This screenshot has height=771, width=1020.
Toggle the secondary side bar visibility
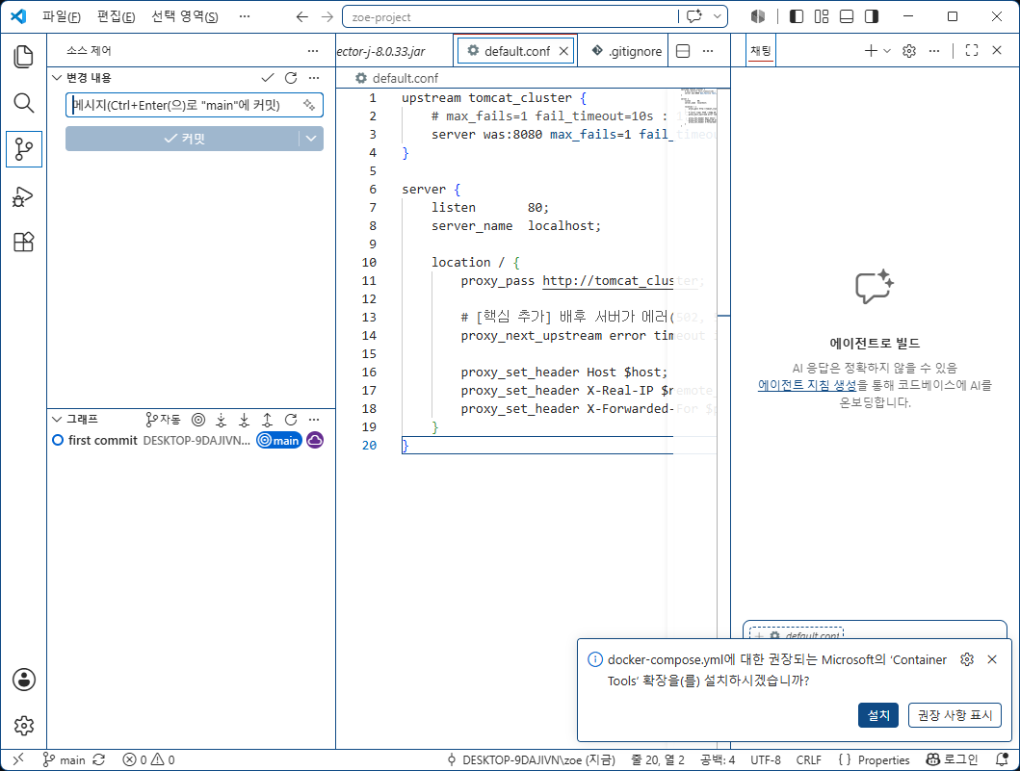[x=872, y=17]
